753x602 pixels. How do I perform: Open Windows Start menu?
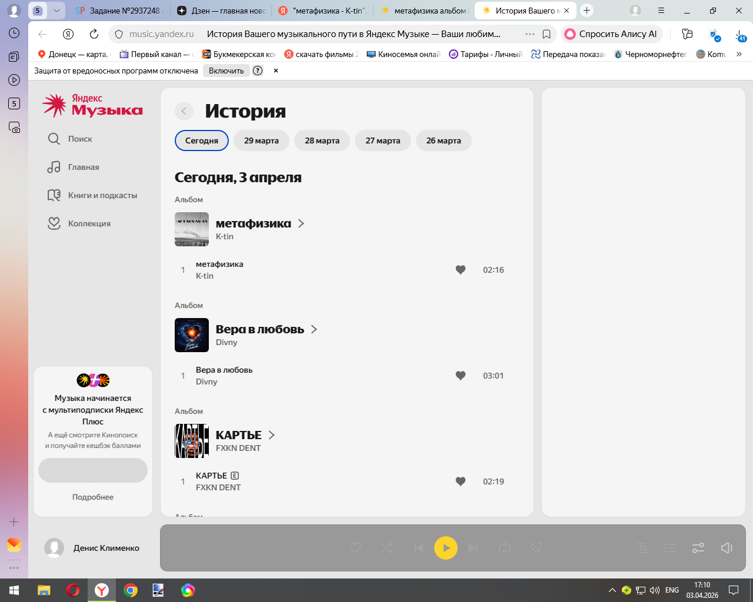14,590
